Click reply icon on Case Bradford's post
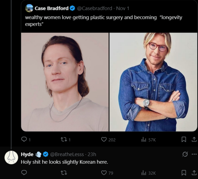198x179 pixels. pyautogui.click(x=24, y=139)
